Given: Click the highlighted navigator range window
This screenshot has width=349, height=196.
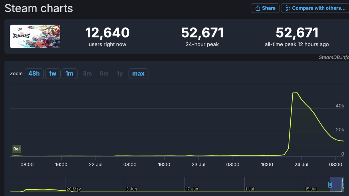Looking at the screenshot, I should click(x=337, y=185).
